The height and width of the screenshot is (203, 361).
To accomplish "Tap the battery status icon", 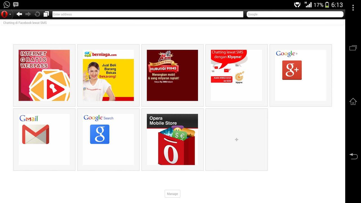I will (327, 5).
